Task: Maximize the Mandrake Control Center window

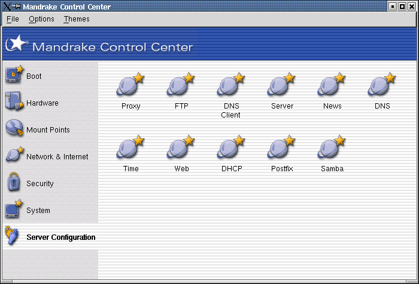Action: tap(402, 7)
